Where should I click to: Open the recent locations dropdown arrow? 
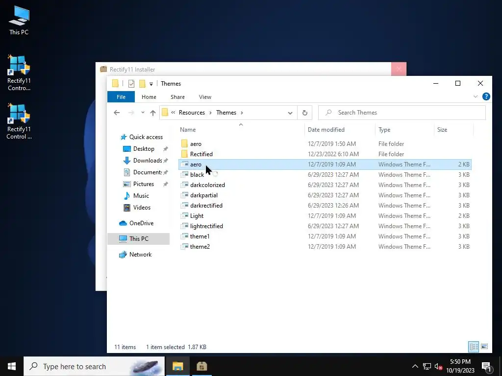143,113
